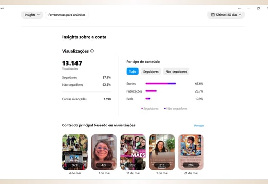This screenshot has height=184, width=268.
Task: Open the MÃES post from 11 de mai
Action: (133, 152)
